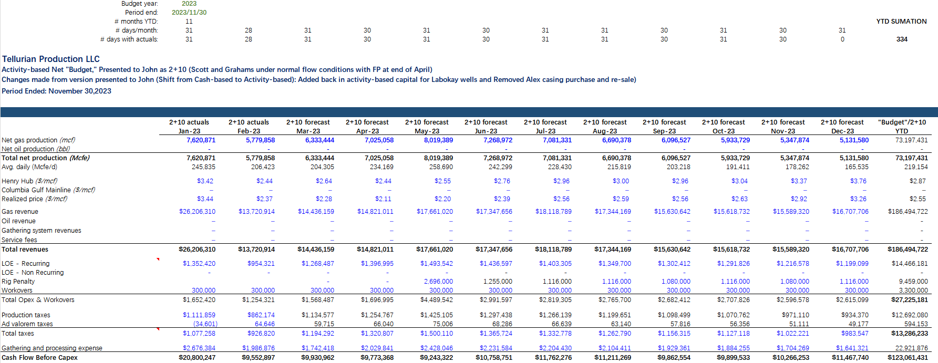The image size is (938, 363).
Task: Select Total taxes YTD value $13,286,233
Action: click(910, 334)
